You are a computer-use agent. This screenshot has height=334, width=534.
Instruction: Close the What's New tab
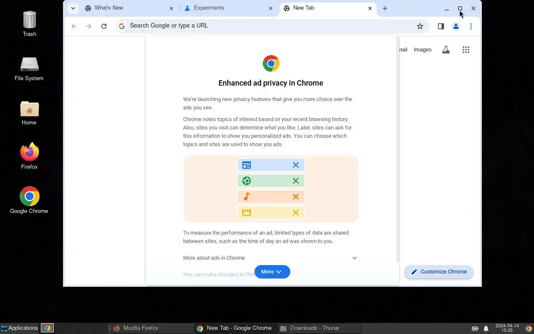(171, 8)
